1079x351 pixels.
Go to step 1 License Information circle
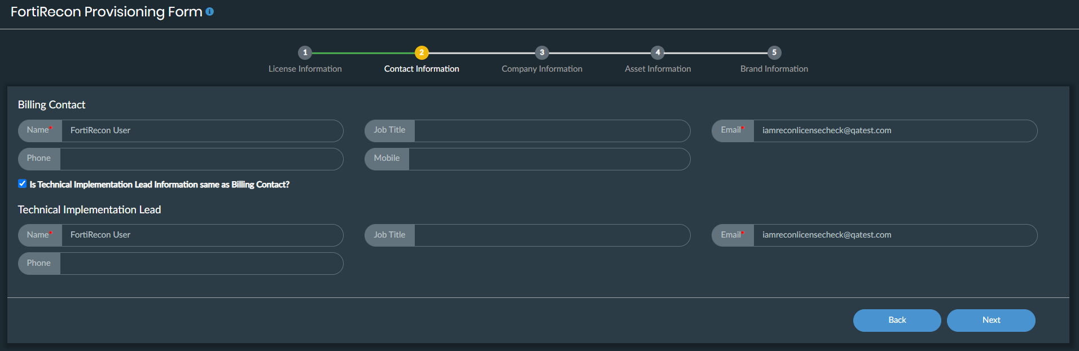(305, 52)
